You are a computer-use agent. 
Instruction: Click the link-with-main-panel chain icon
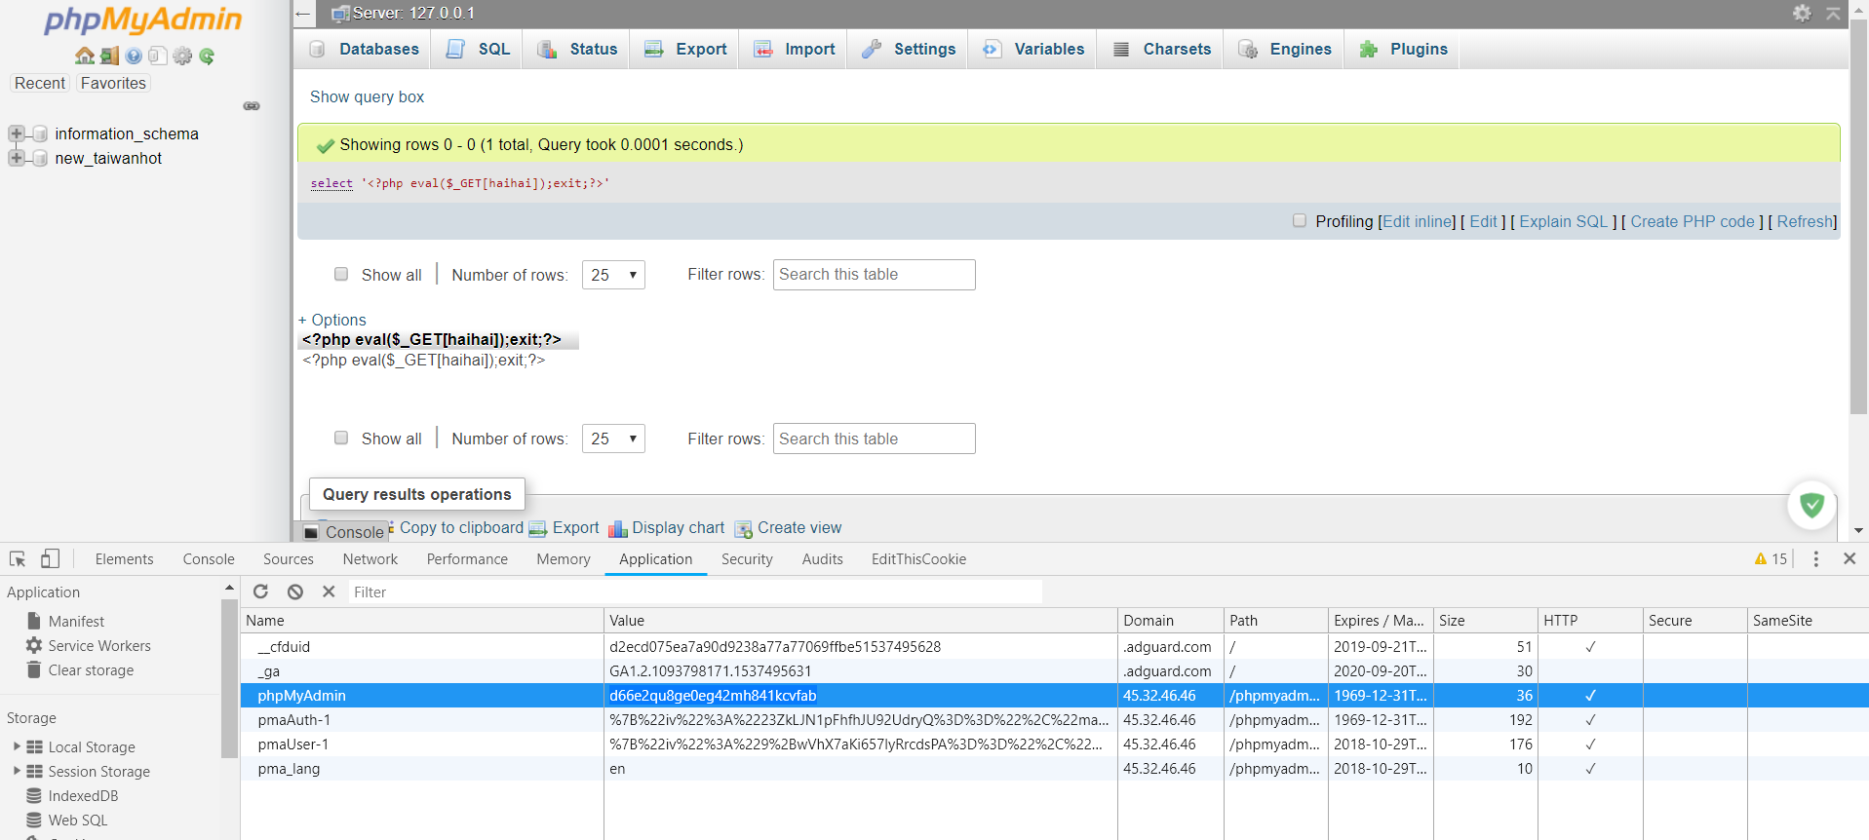tap(252, 105)
